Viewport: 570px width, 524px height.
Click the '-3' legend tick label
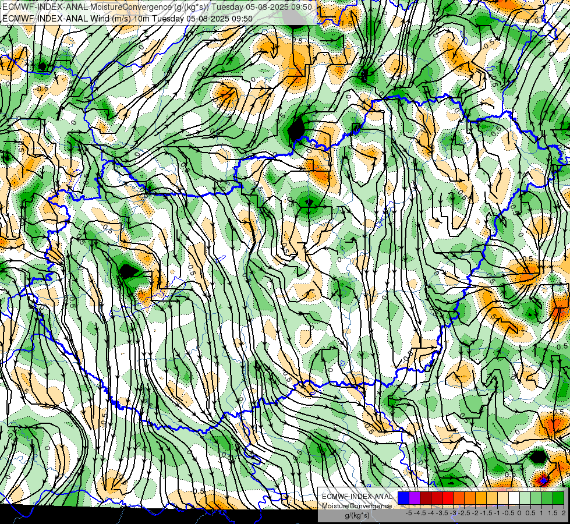coord(454,513)
